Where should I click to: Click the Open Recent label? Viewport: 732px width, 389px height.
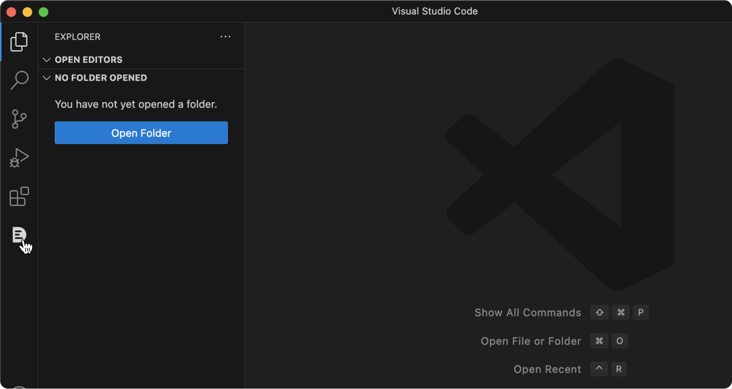point(547,369)
